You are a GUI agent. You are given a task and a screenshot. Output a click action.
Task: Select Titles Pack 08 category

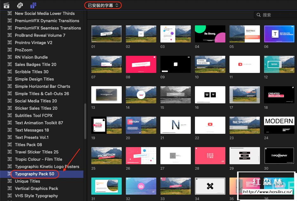(29, 145)
